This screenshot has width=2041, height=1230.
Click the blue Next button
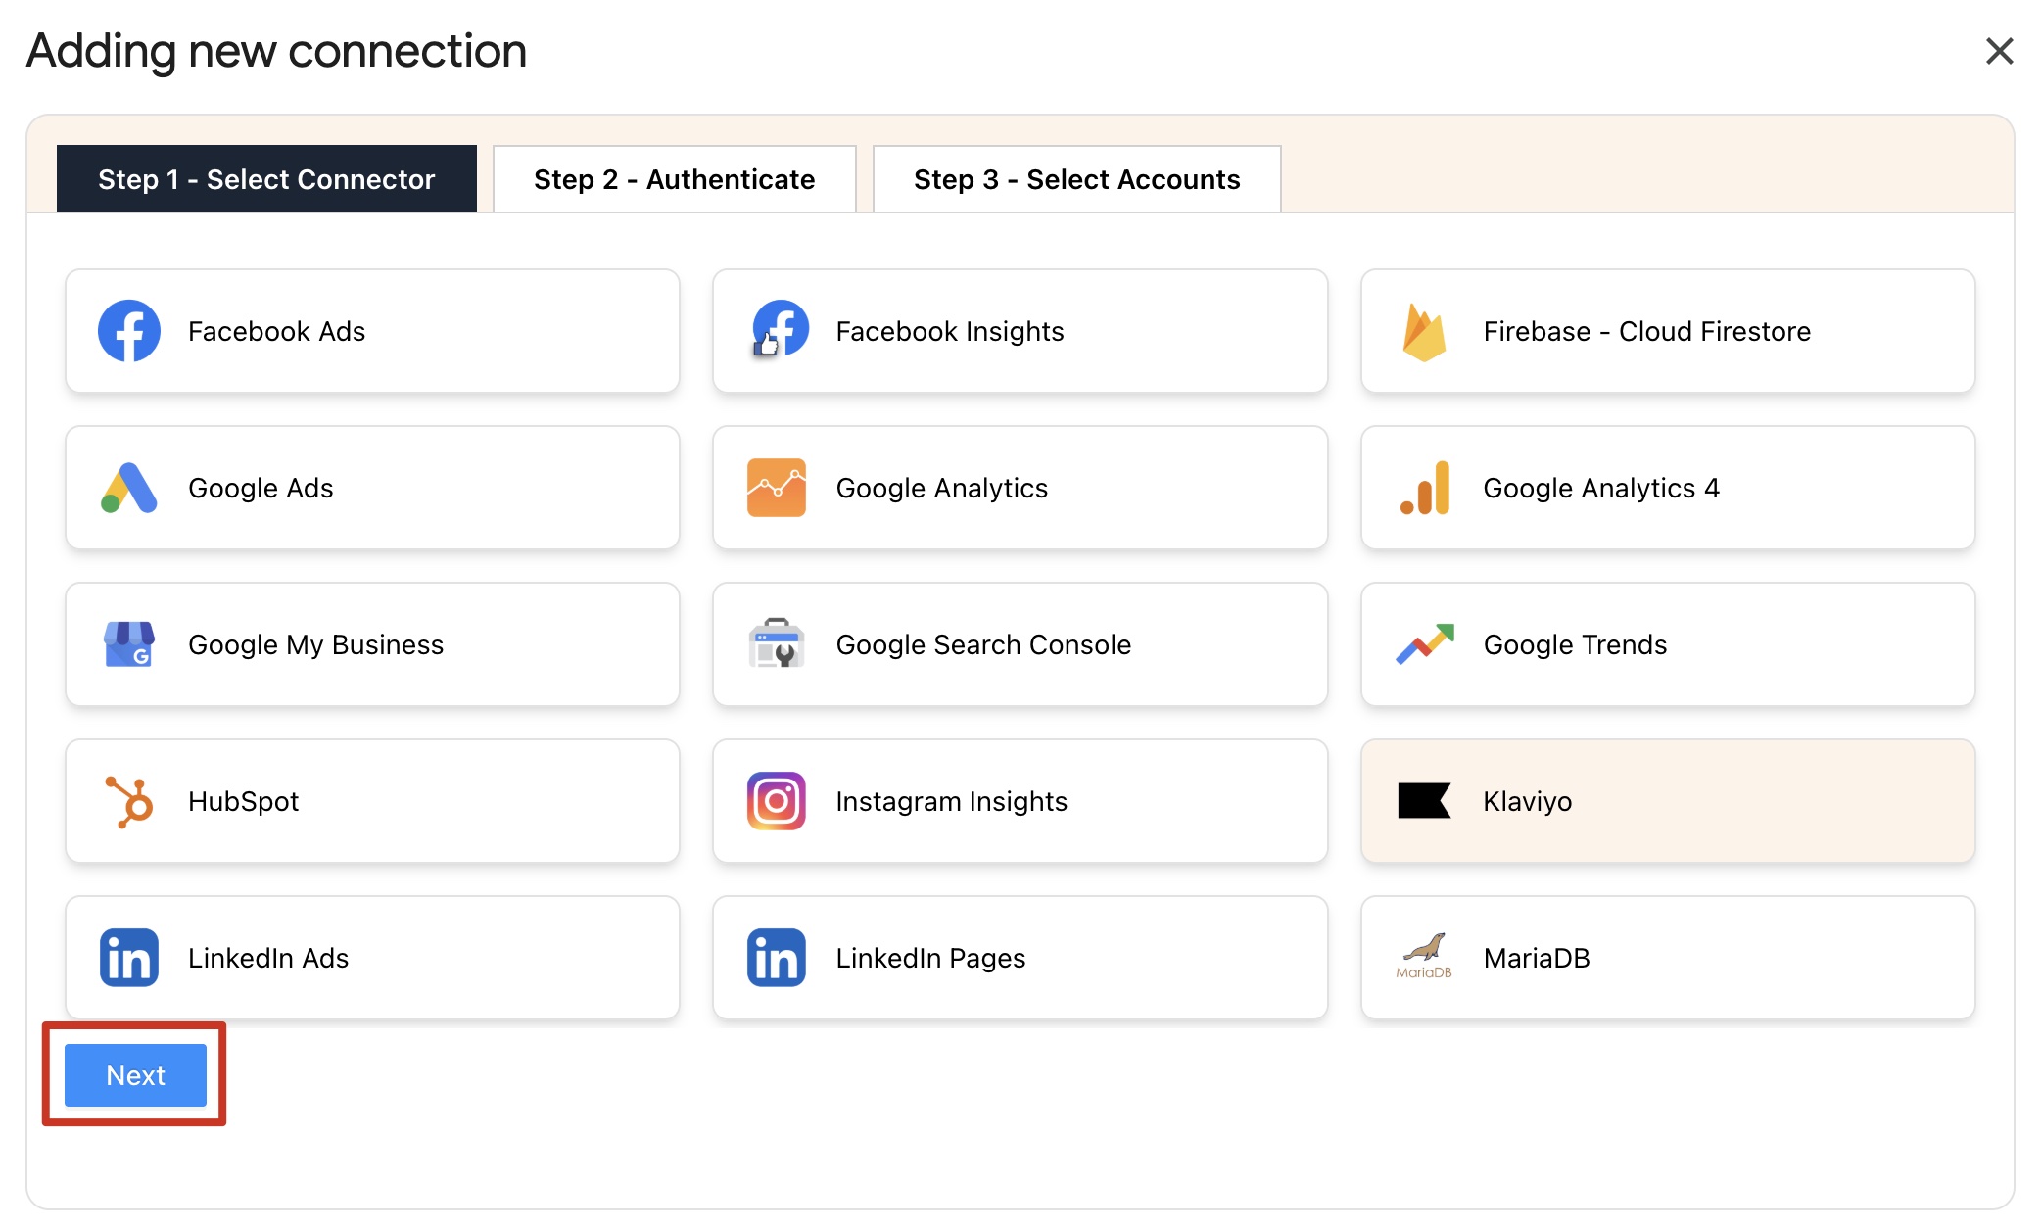coord(135,1075)
